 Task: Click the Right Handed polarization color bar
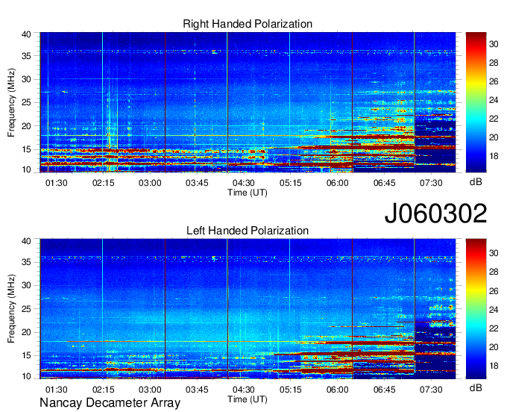(x=476, y=102)
